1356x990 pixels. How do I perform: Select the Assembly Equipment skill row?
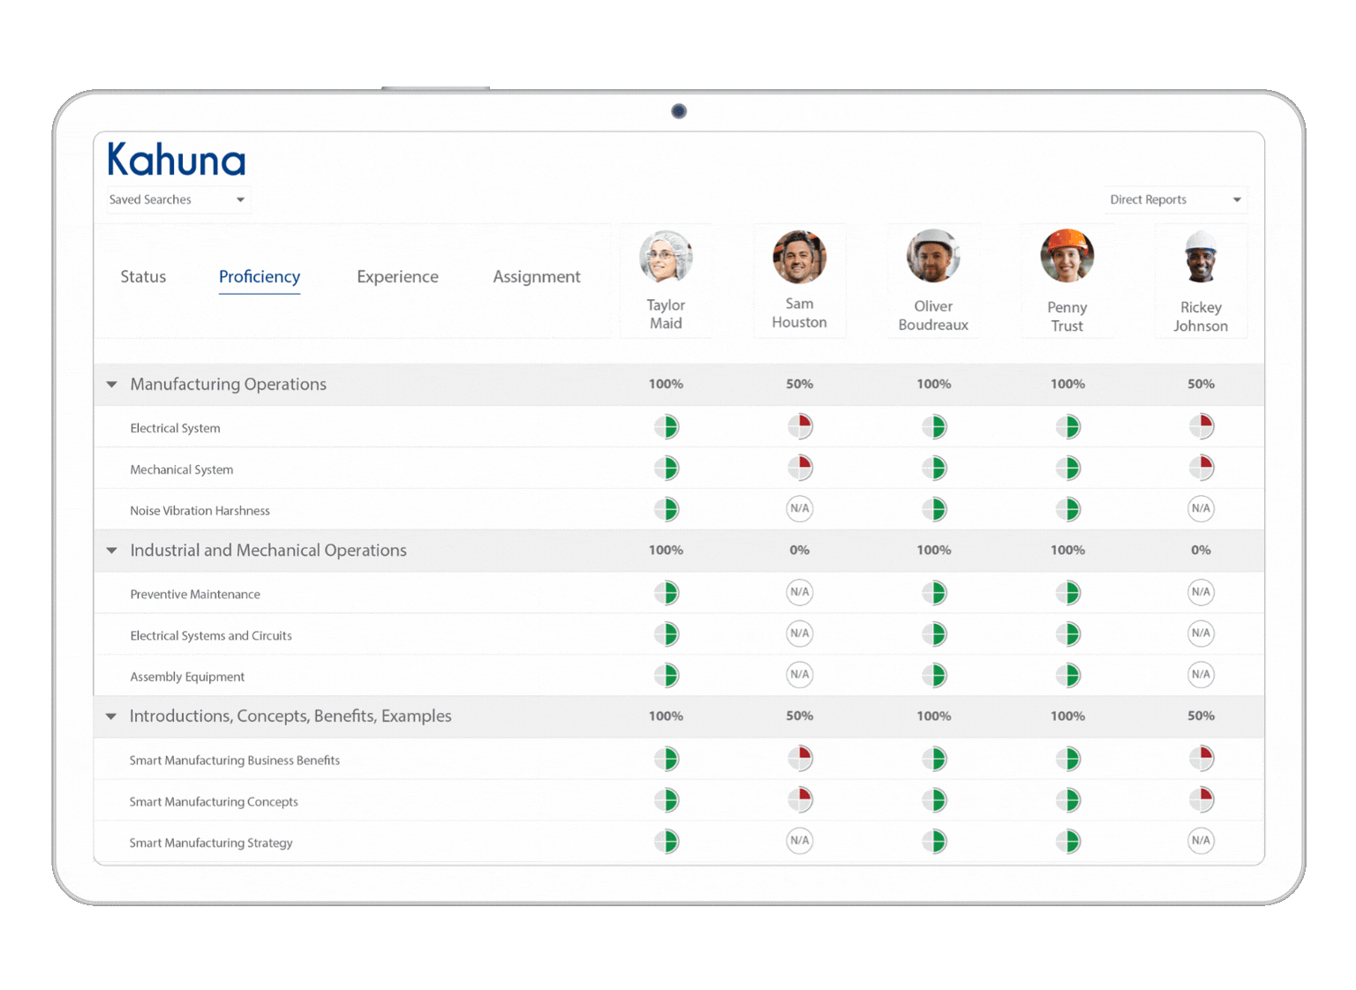[x=679, y=676]
